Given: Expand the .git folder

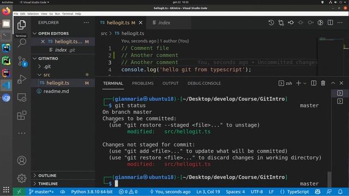Looking at the screenshot, I should 45,66.
